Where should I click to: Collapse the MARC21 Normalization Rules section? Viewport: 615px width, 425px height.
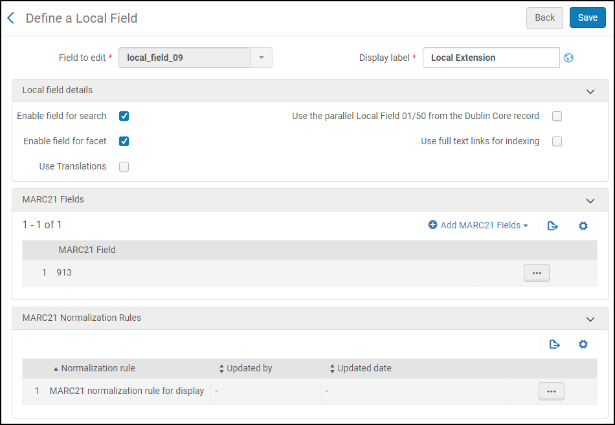[590, 319]
